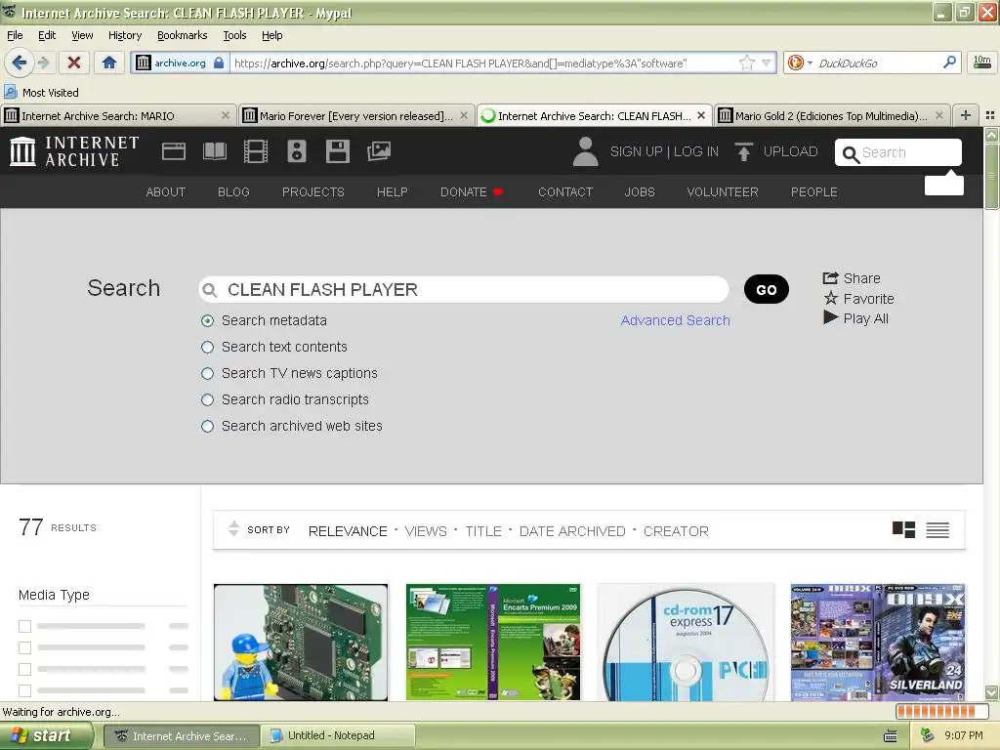Open the Tools menu
Viewport: 1000px width, 750px height.
[234, 35]
